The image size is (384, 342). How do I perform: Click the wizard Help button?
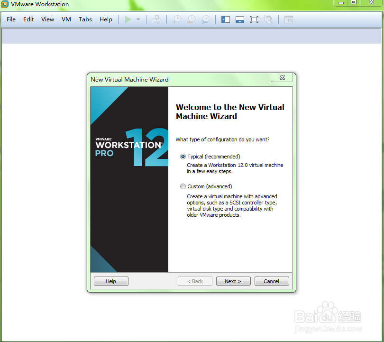[111, 281]
